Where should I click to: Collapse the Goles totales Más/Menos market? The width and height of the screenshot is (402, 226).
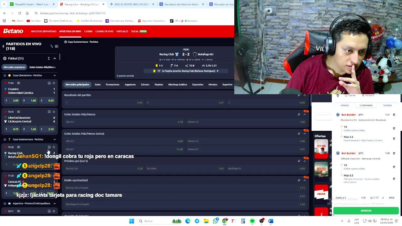(x=305, y=114)
